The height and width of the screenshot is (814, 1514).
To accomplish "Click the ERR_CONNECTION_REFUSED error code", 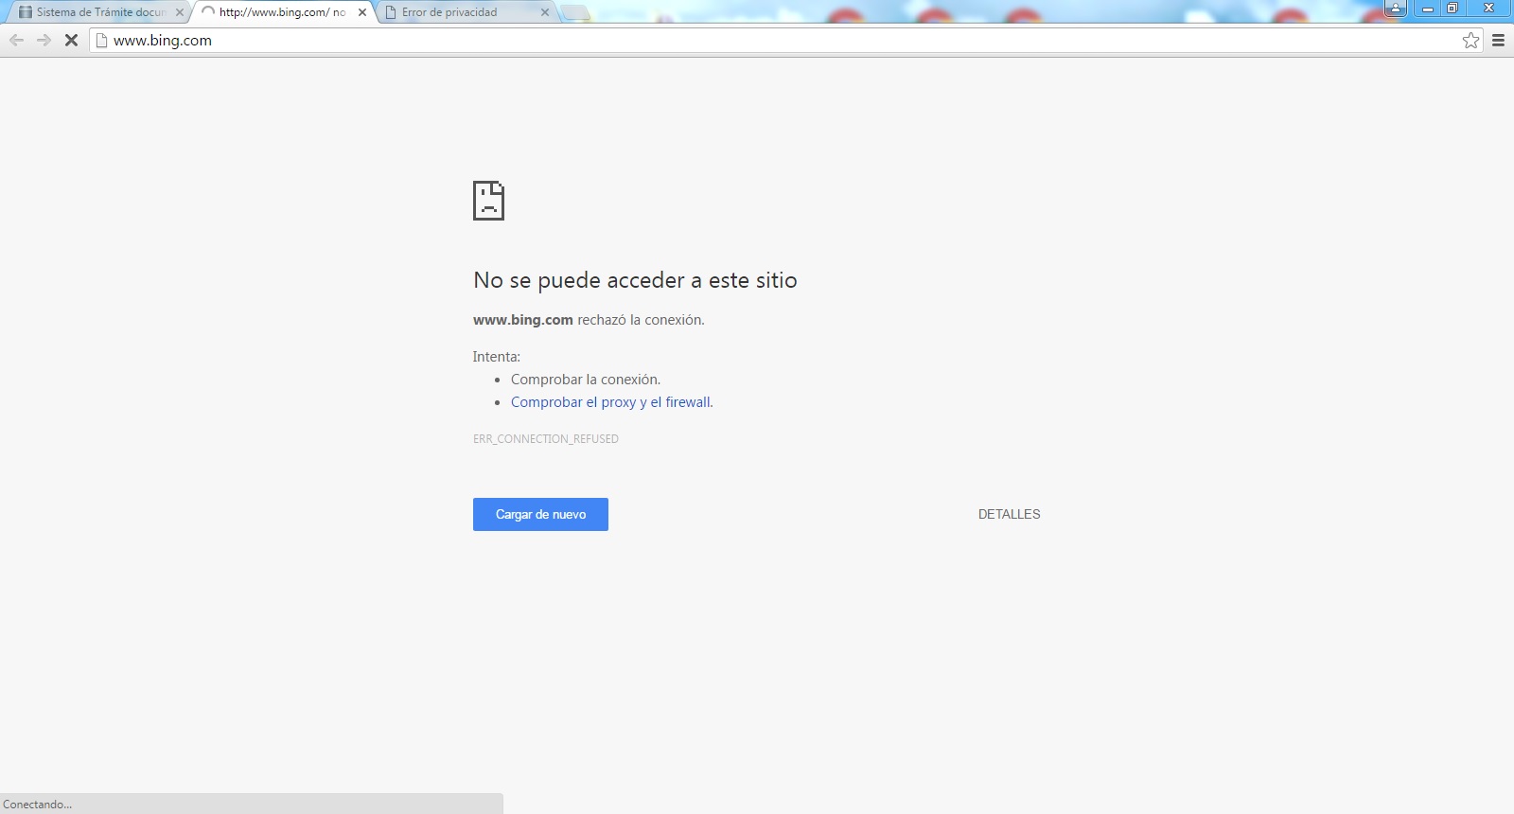I will pos(546,439).
